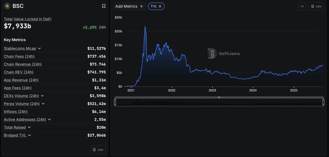Click the 2022 x-axis label
The height and width of the screenshot is (157, 329).
[x=171, y=91]
